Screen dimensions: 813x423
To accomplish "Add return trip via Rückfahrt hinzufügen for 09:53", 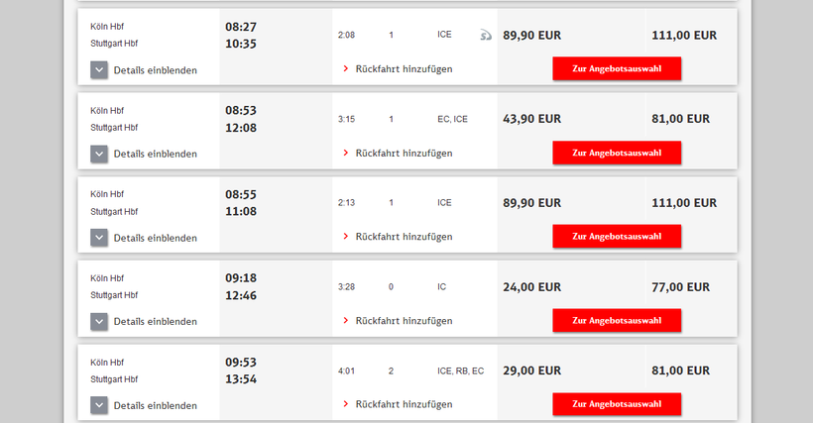I will click(x=404, y=404).
